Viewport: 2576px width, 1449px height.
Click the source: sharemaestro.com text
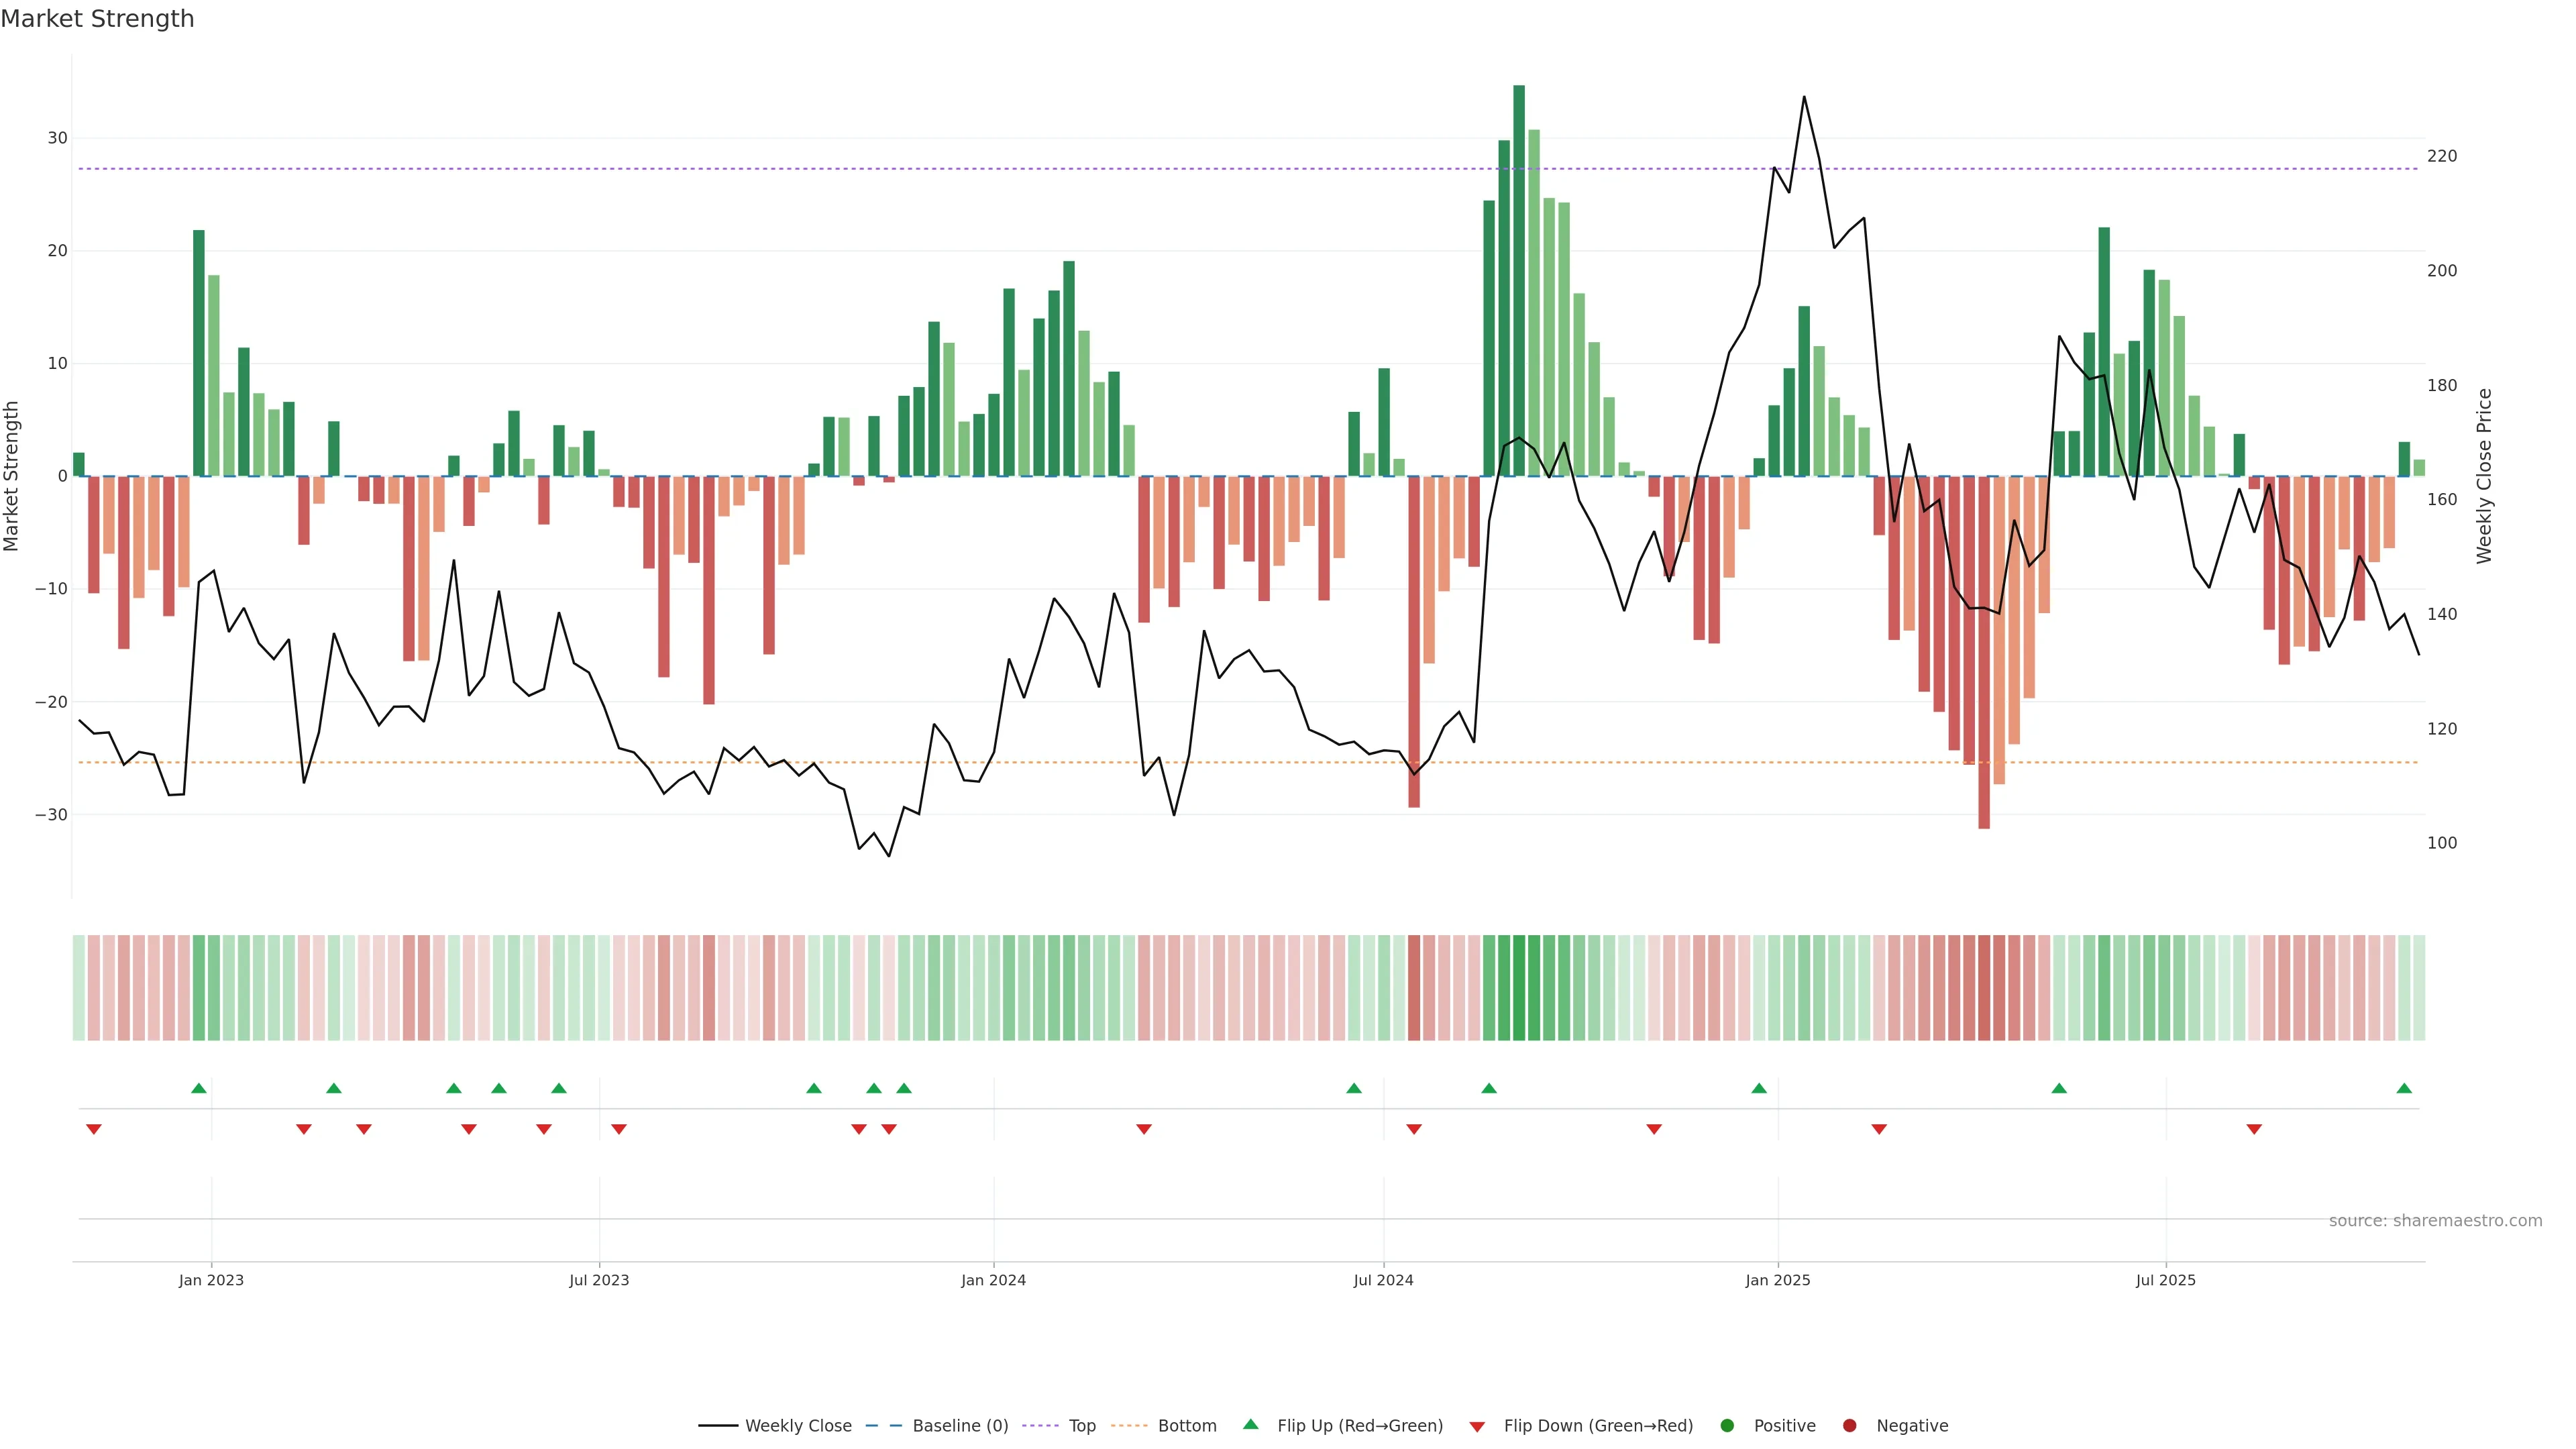2435,1221
